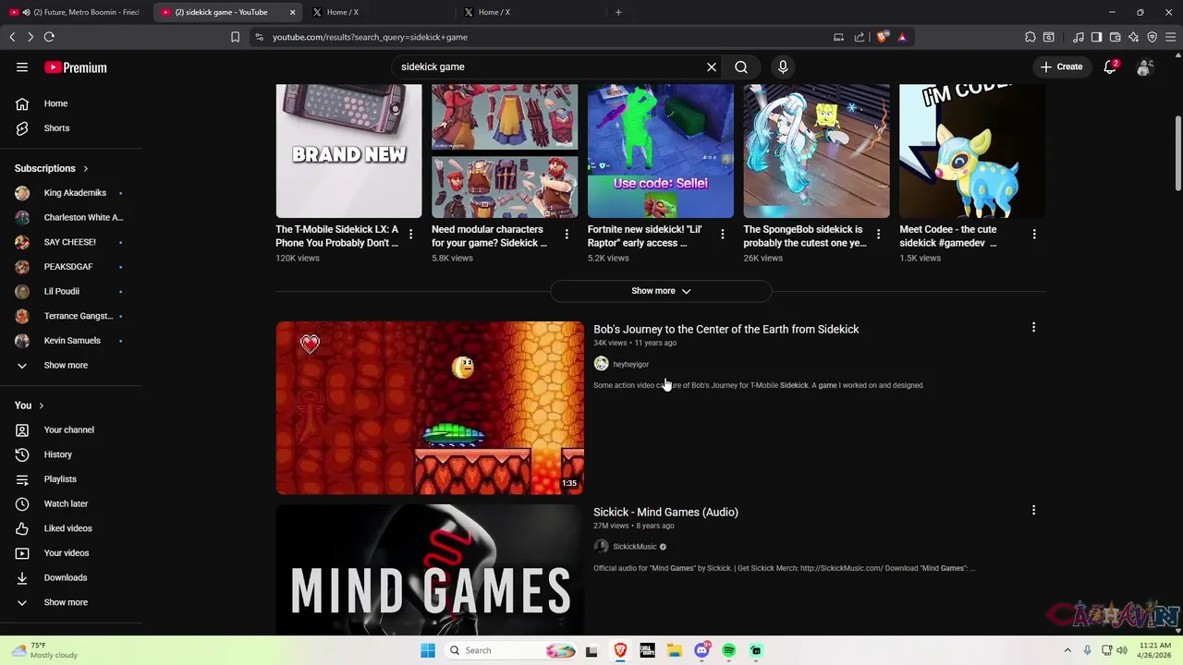
Task: Click the magnifying glass search button
Action: [741, 66]
